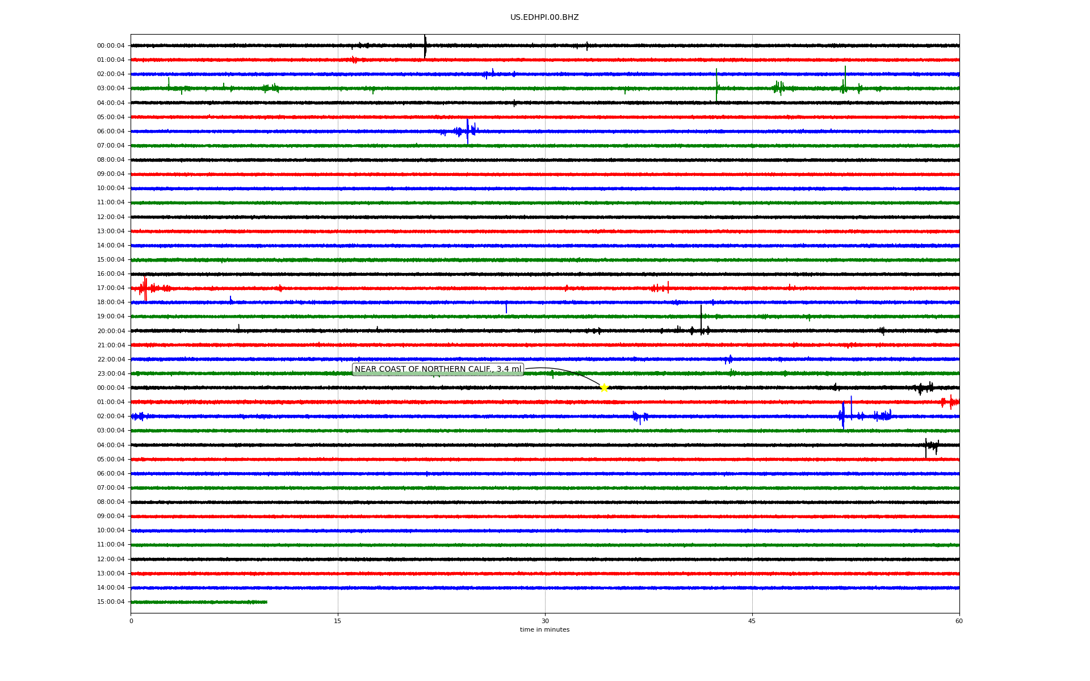This screenshot has width=1090, height=681.
Task: Click the black spike on top 00:00:04 trace
Action: 425,46
